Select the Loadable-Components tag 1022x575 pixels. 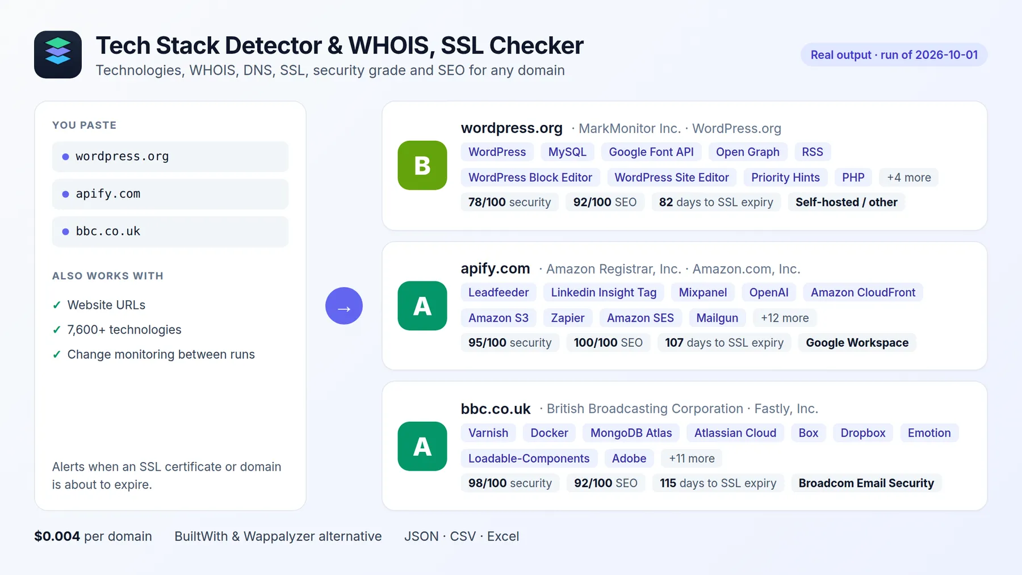coord(529,459)
